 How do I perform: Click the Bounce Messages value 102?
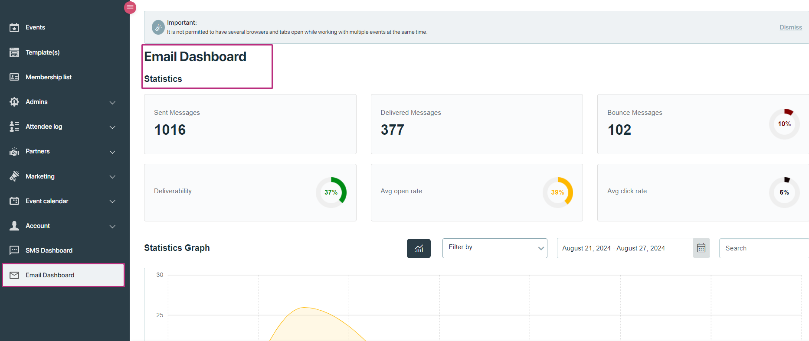coord(619,130)
